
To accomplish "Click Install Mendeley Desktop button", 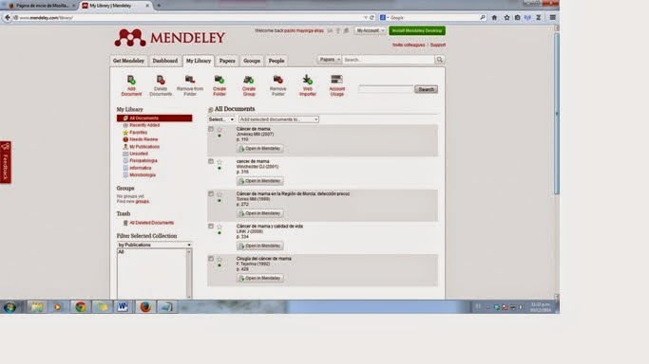I will click(x=417, y=30).
